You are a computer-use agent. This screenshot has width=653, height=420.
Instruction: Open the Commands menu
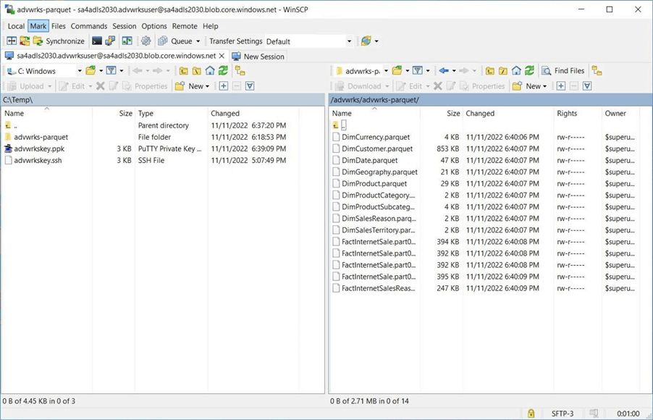click(x=88, y=26)
